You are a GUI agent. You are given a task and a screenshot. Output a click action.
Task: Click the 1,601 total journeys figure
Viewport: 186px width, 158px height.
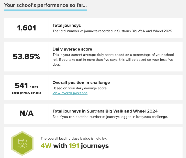click(x=27, y=28)
